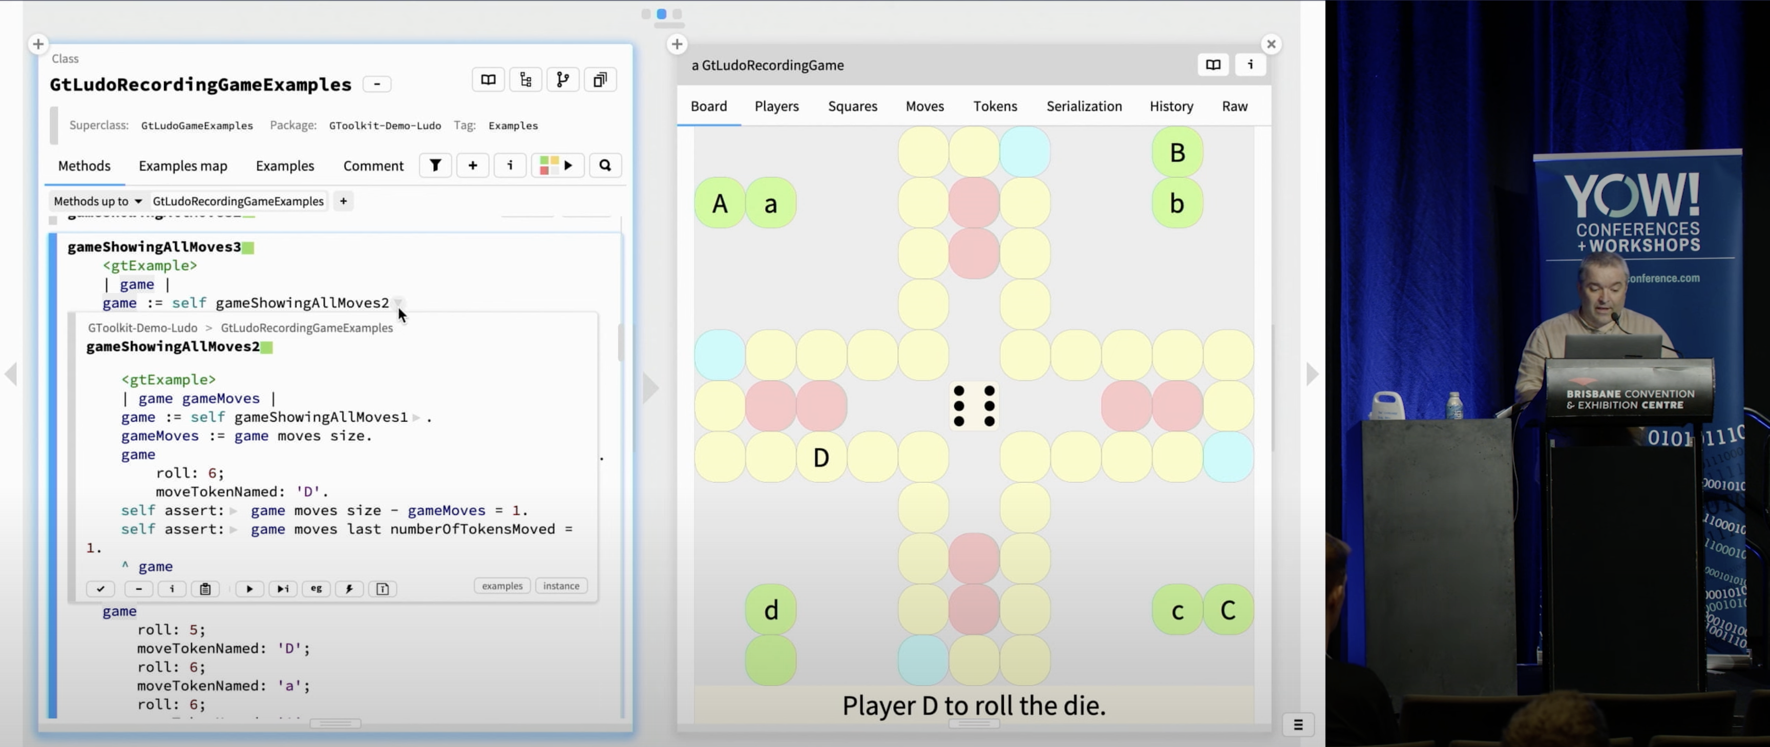The image size is (1770, 747).
Task: Collapse the gameShowingAllMoves2 inline expander triangle
Action: click(x=398, y=302)
